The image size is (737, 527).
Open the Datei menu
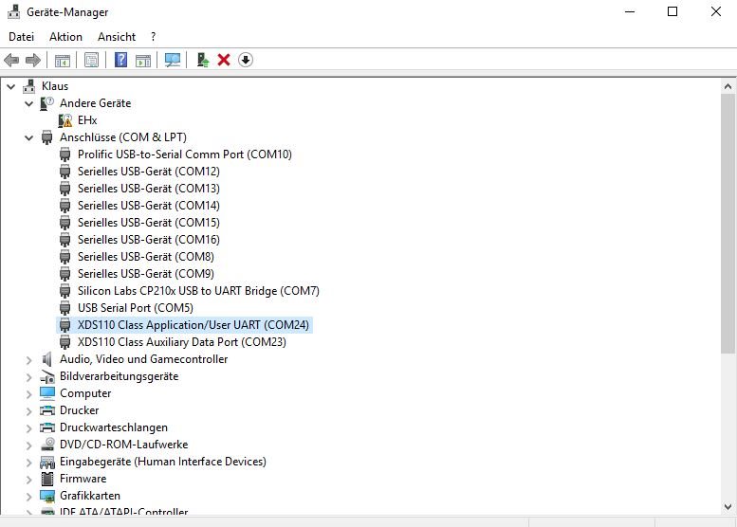pyautogui.click(x=21, y=37)
